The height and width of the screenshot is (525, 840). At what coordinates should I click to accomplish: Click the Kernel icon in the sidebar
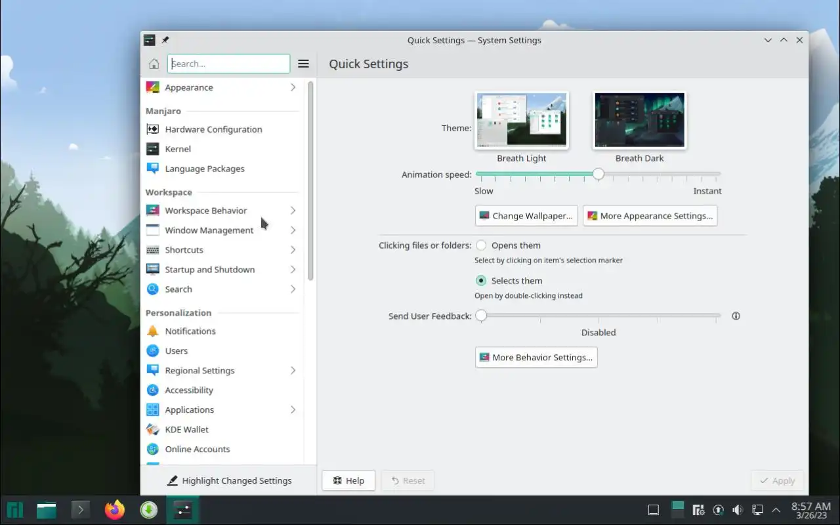[152, 149]
